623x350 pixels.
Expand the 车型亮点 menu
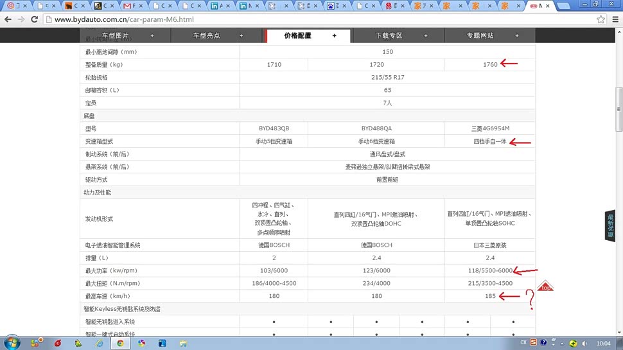pos(218,36)
